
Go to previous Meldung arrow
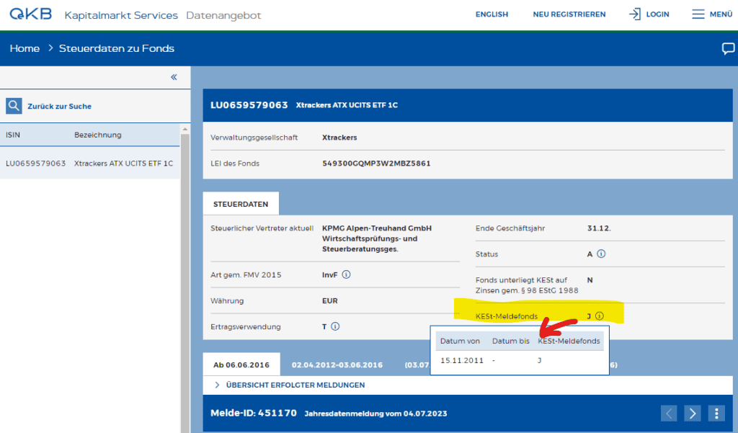point(669,414)
